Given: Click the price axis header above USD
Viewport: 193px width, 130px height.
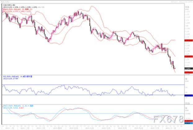Looking at the screenshot, I should click(186, 7).
